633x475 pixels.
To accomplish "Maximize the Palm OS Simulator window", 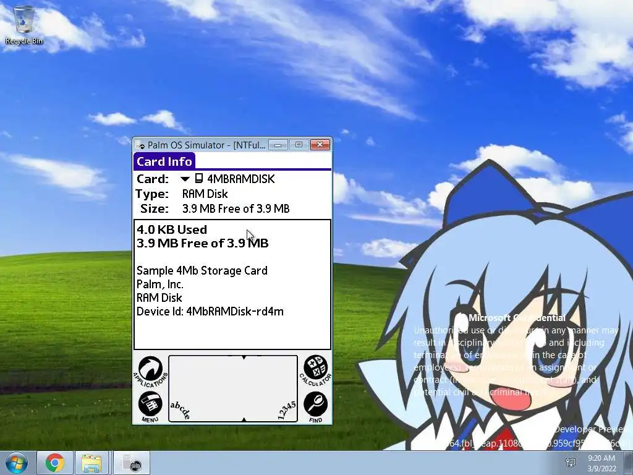I will pyautogui.click(x=299, y=145).
